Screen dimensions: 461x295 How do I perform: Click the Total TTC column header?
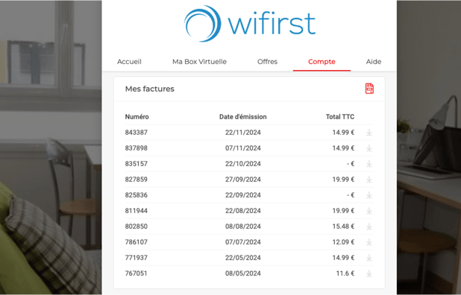point(340,117)
